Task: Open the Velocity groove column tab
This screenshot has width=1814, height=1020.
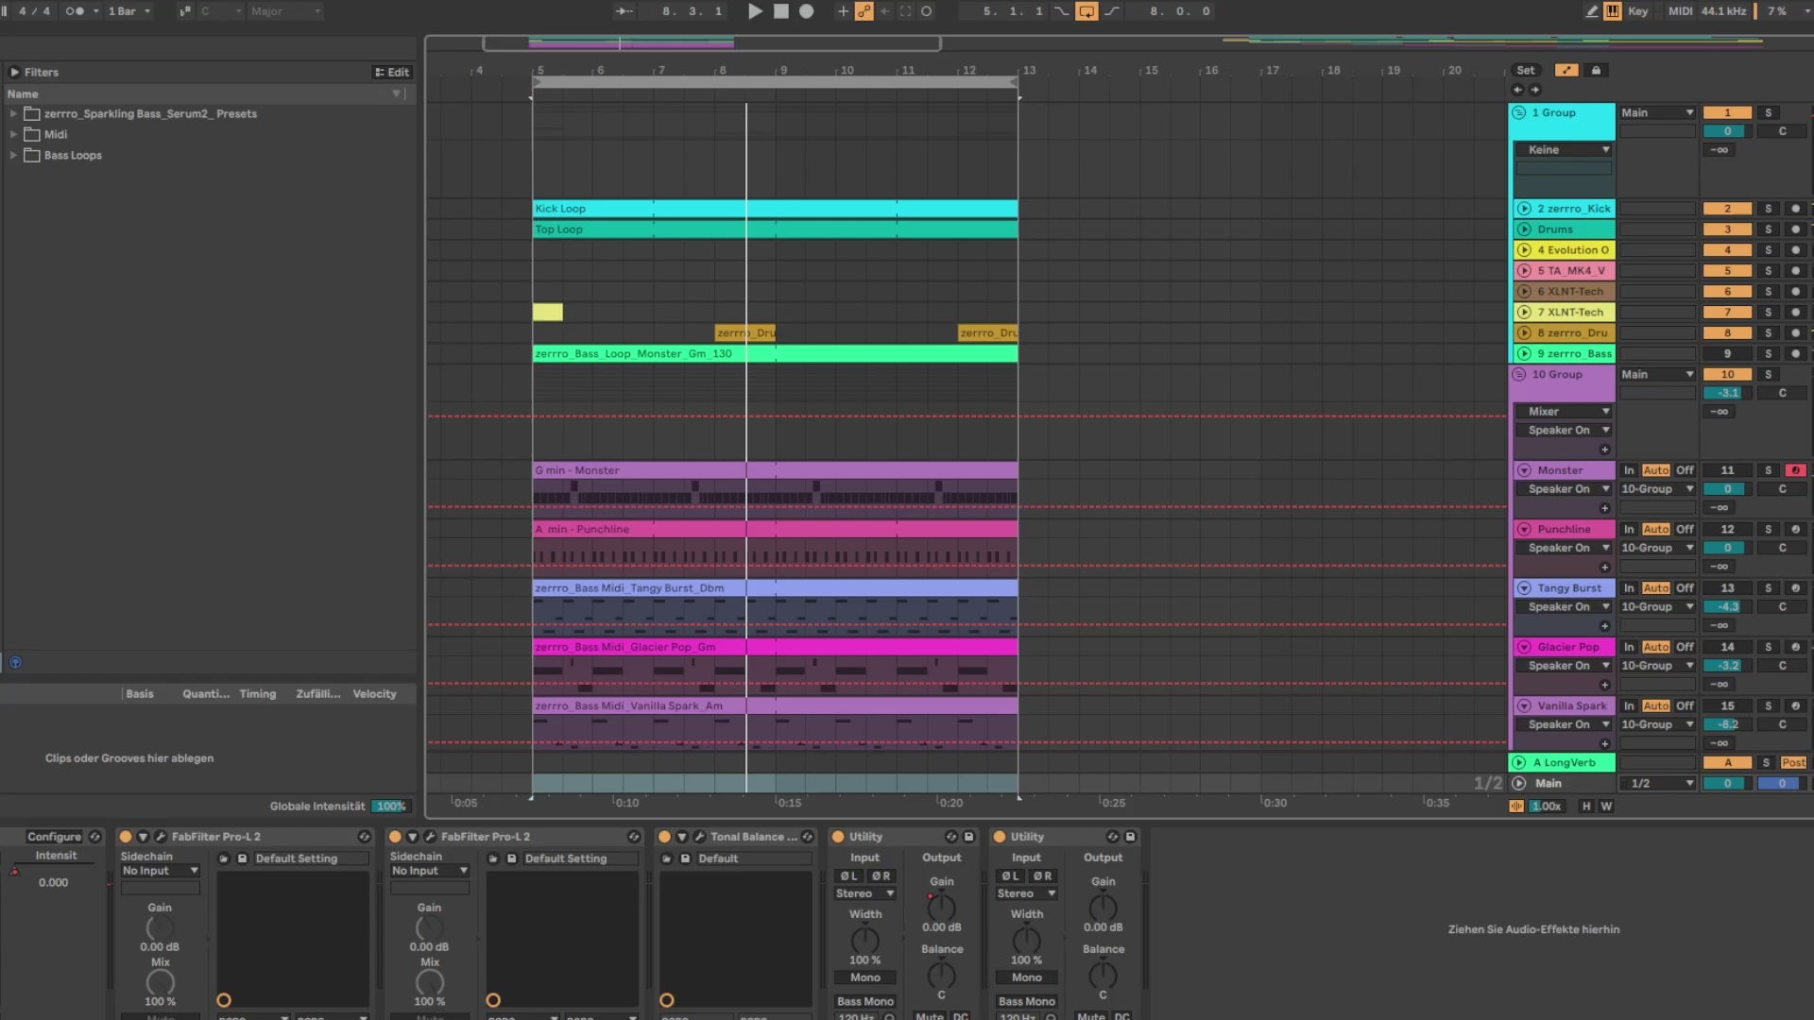Action: pos(374,694)
